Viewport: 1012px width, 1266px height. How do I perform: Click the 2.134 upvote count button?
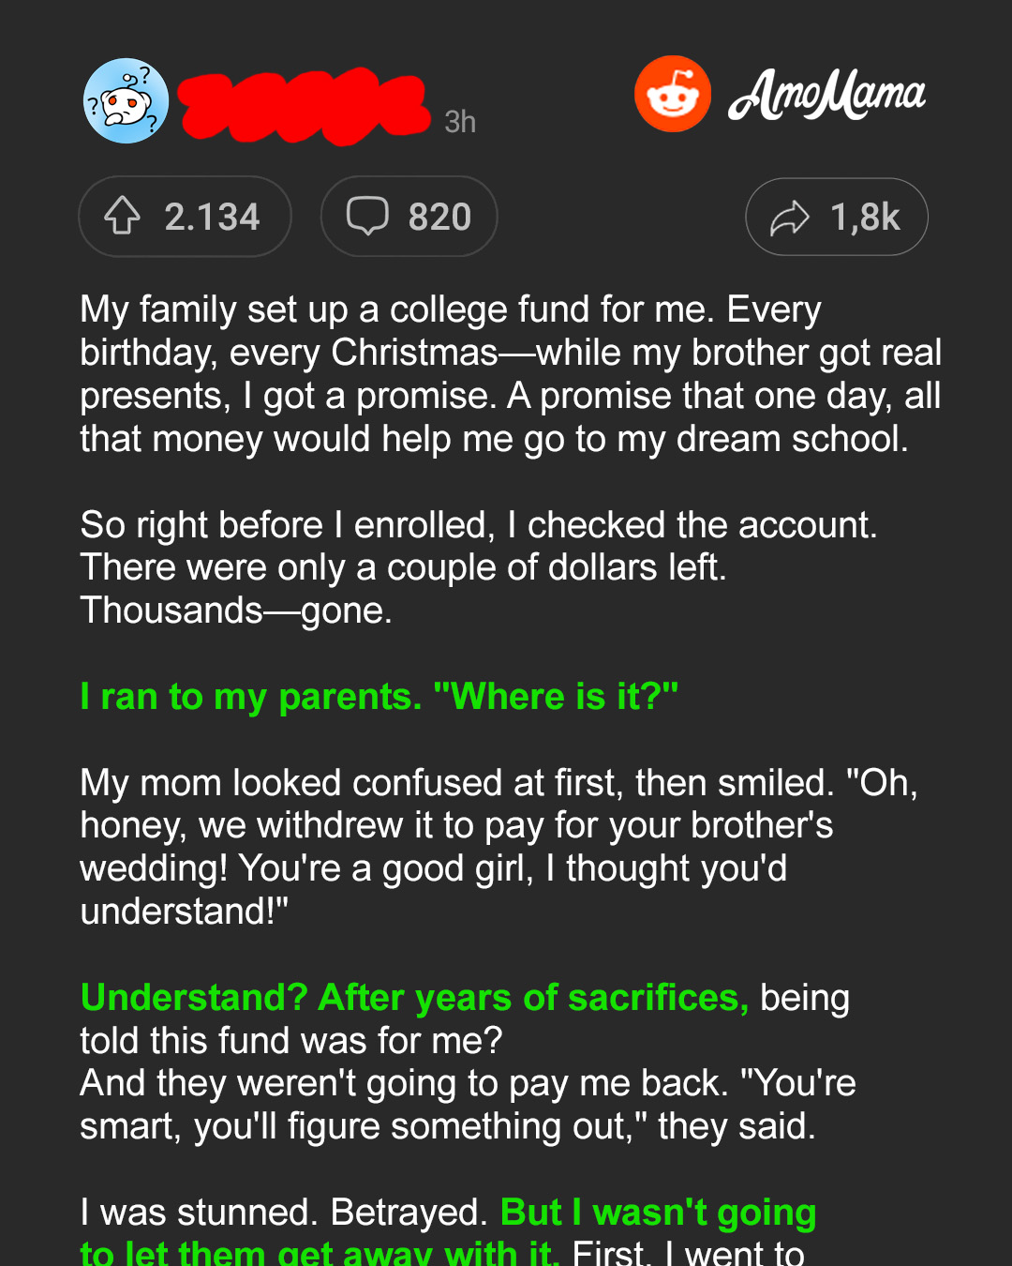point(185,217)
